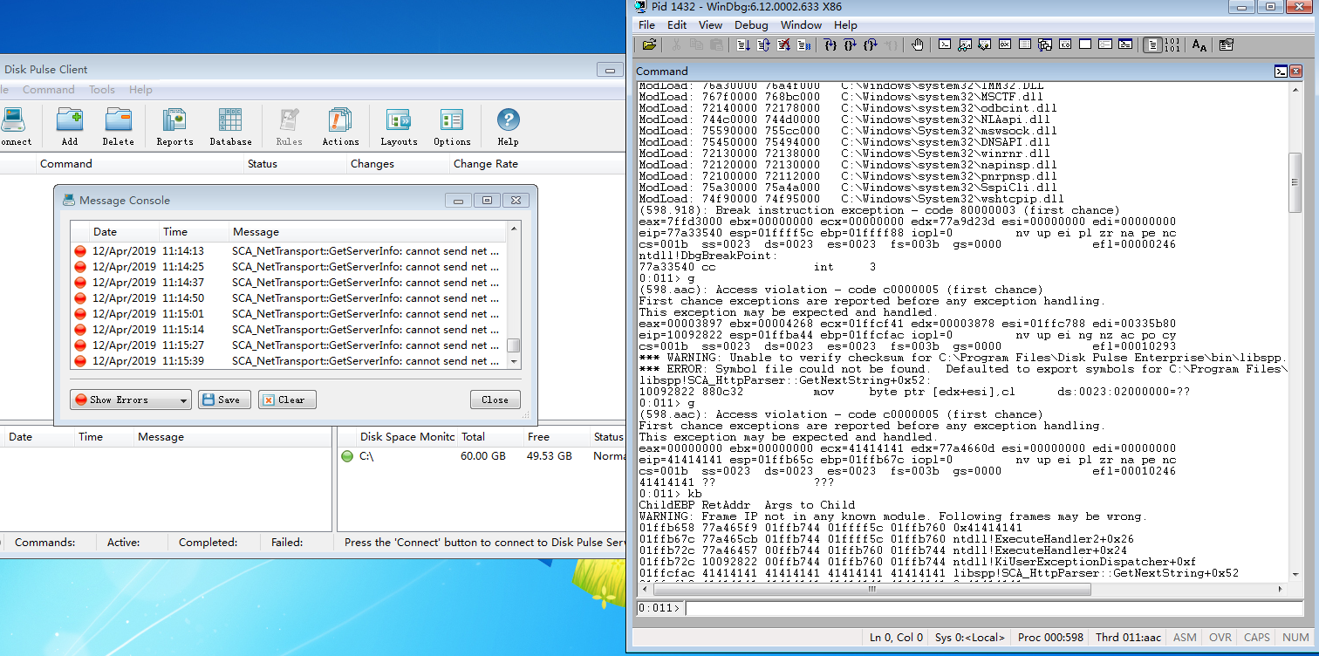Close the WinDbg Command pane with red X
Screen dimensions: 1319x656
click(x=1297, y=72)
